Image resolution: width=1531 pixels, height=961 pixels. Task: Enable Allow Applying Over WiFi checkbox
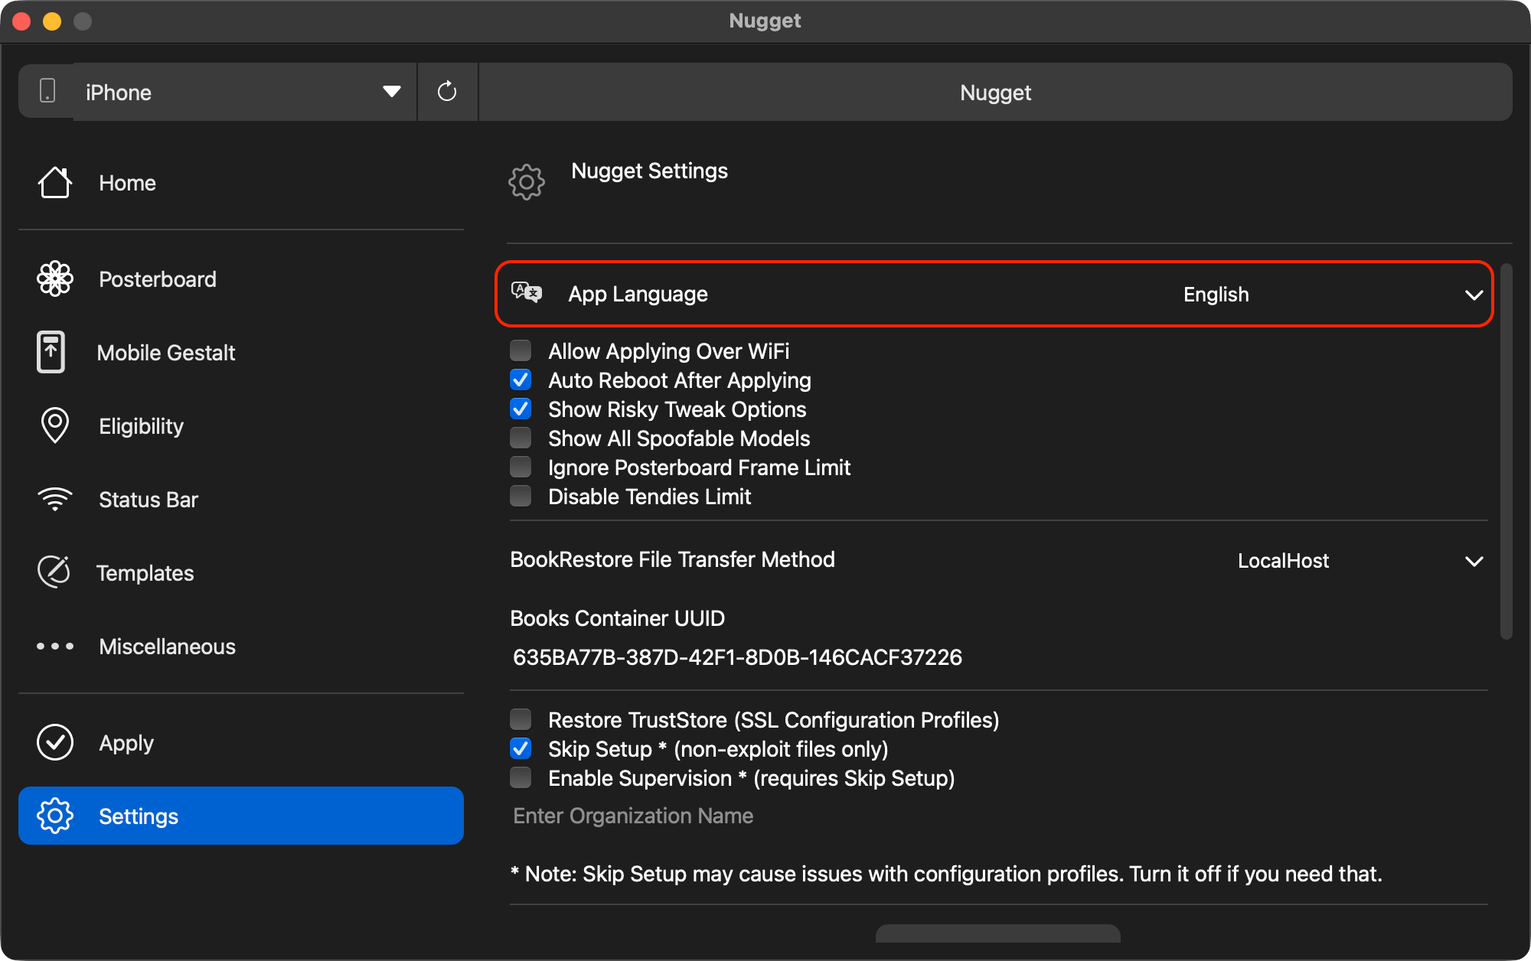521,351
